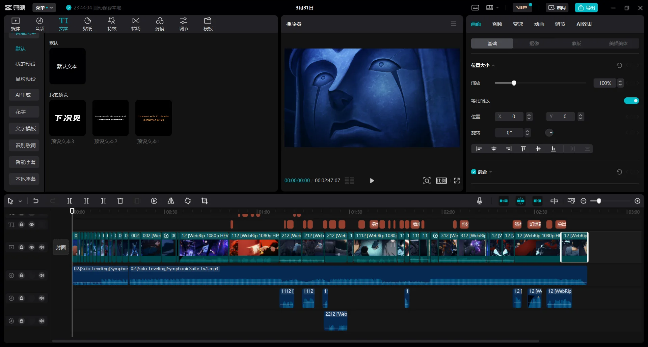Click the rotate icon in timeline toolbar
This screenshot has height=347, width=648.
point(188,201)
